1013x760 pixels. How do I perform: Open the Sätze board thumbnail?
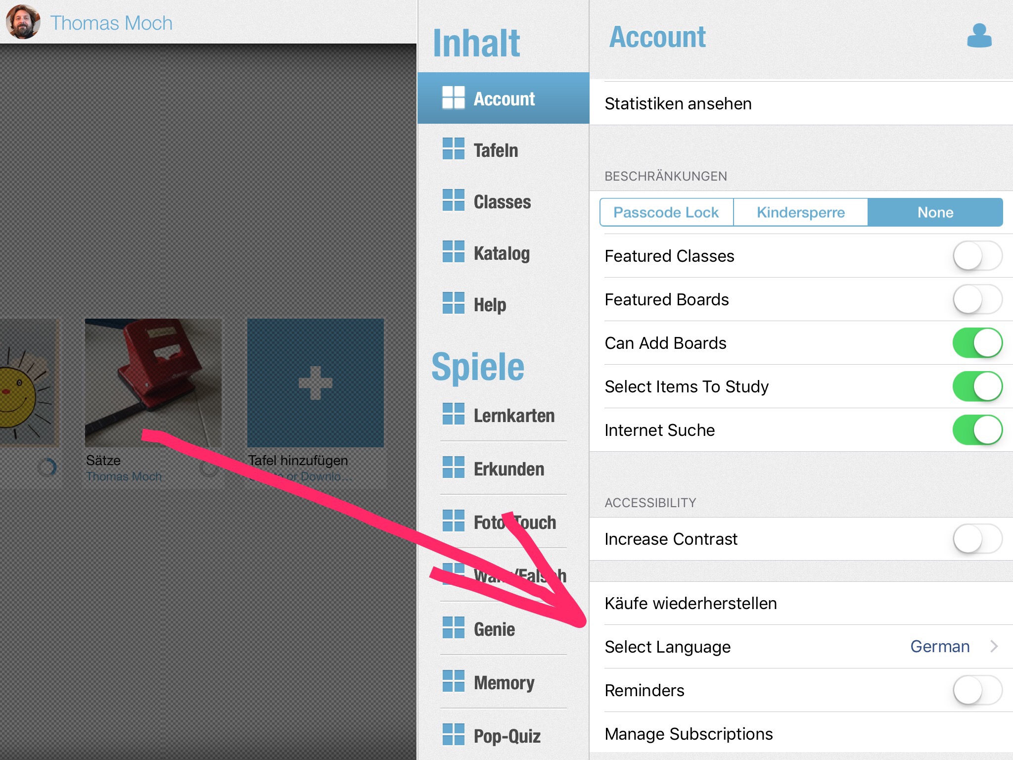tap(153, 383)
